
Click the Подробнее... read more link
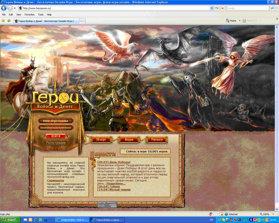click(x=116, y=183)
